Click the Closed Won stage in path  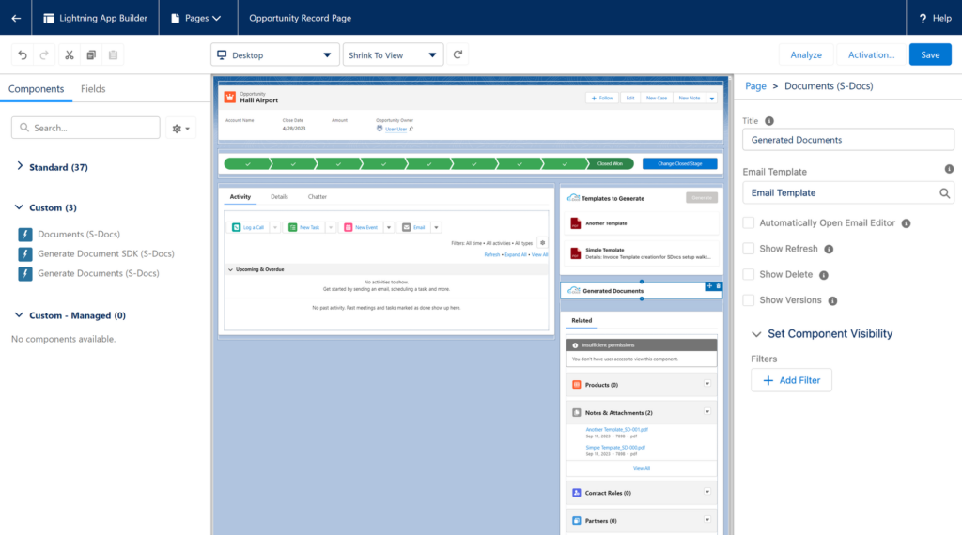point(610,163)
